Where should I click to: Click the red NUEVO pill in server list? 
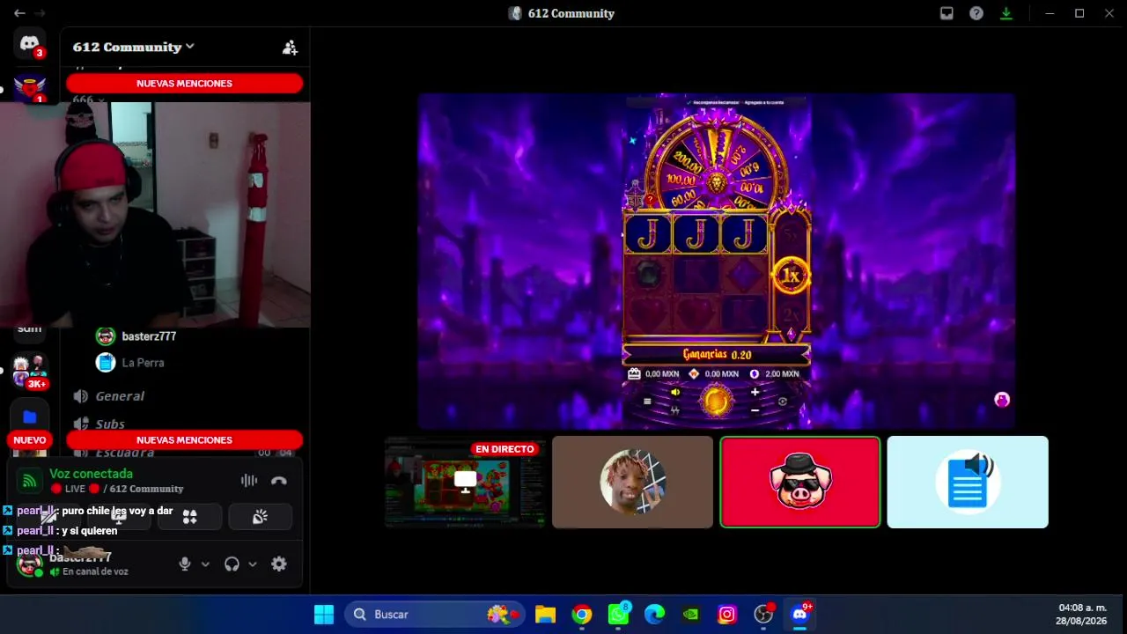click(29, 440)
